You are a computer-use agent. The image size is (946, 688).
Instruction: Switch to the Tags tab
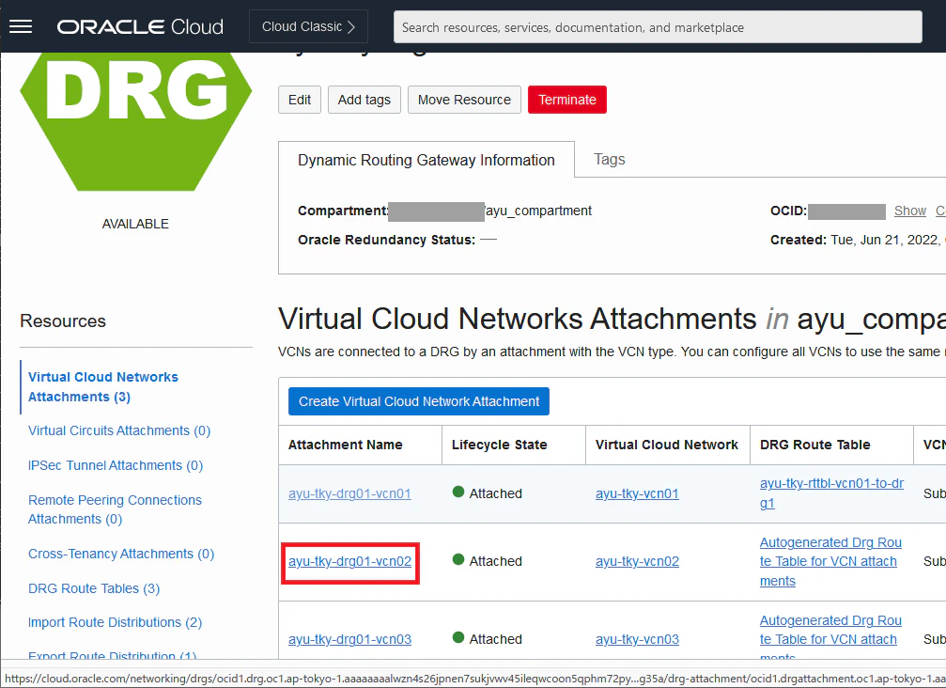pyautogui.click(x=610, y=160)
